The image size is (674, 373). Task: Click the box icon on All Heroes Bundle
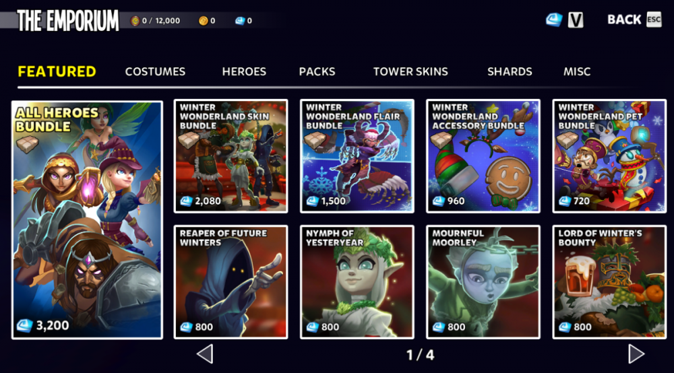[28, 145]
